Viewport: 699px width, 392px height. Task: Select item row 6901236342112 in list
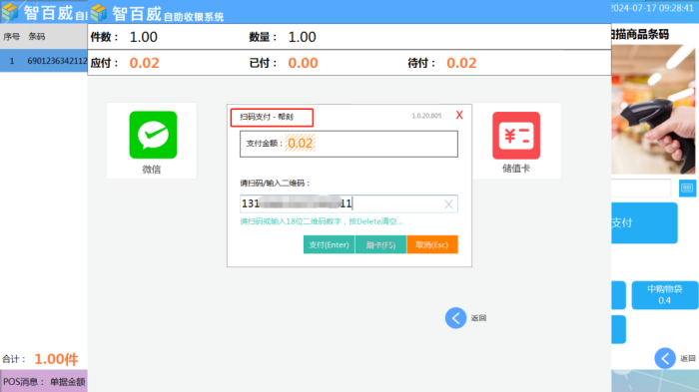tap(44, 61)
